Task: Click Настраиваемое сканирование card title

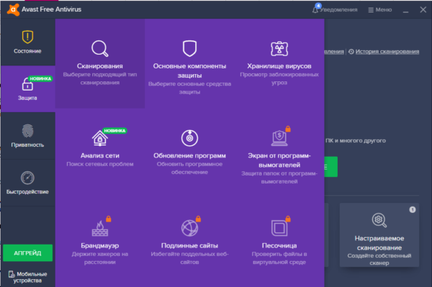Action: 379,243
